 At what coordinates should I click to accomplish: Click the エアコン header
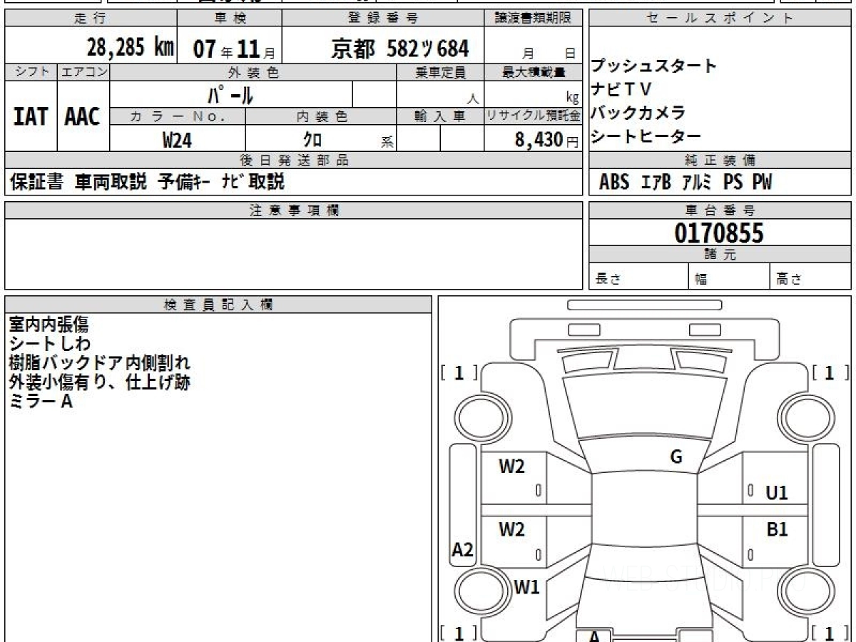83,72
